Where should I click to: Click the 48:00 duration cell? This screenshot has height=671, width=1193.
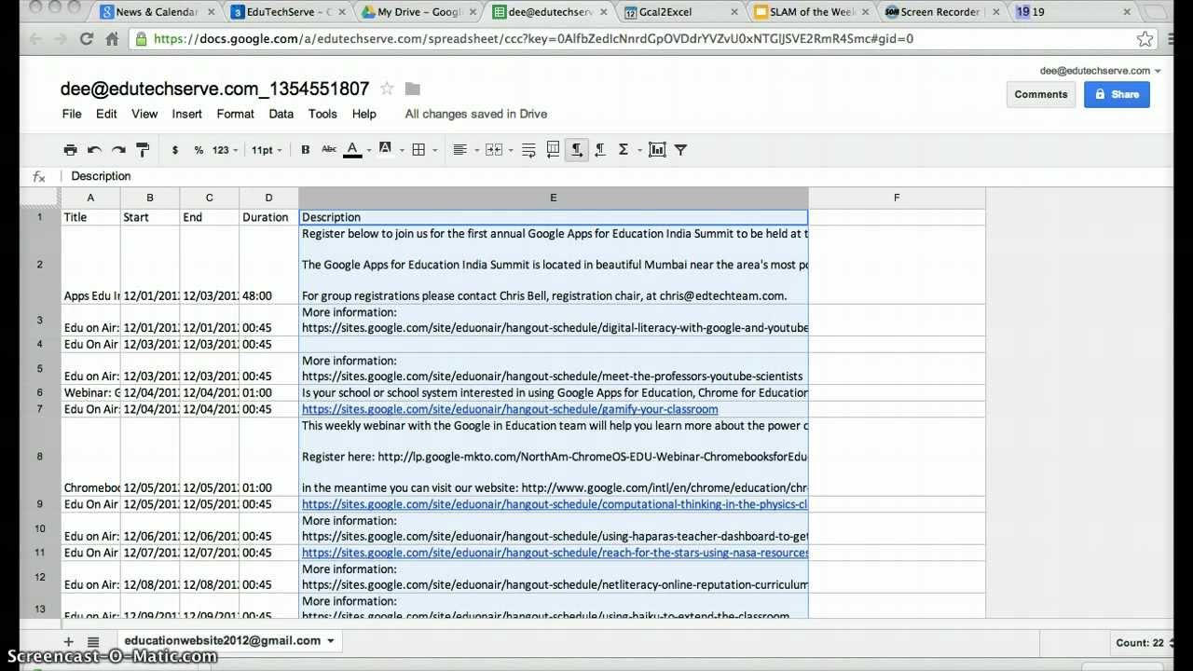pyautogui.click(x=268, y=265)
